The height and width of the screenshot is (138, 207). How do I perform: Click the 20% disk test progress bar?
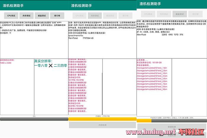(x=172, y=120)
